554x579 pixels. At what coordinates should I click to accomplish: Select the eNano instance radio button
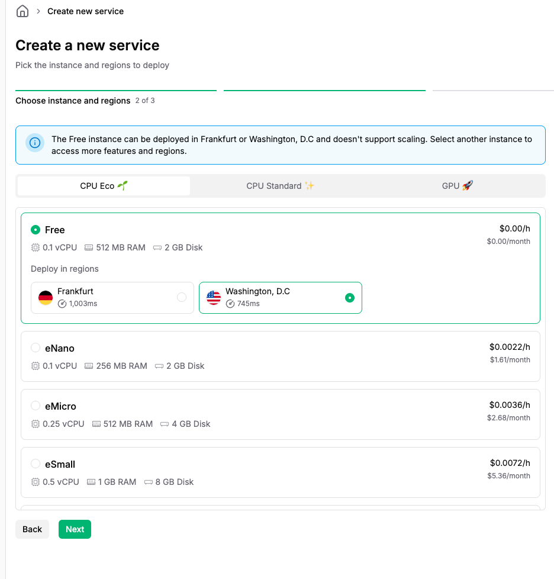36,348
